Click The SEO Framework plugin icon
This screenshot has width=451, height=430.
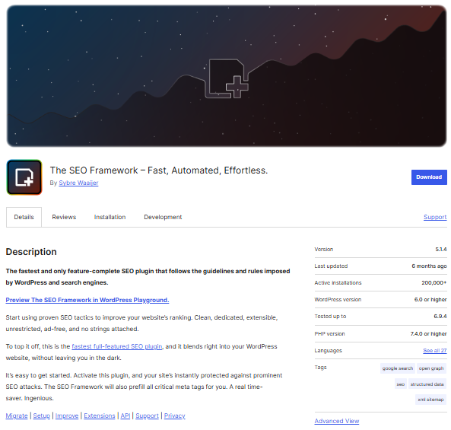click(24, 177)
